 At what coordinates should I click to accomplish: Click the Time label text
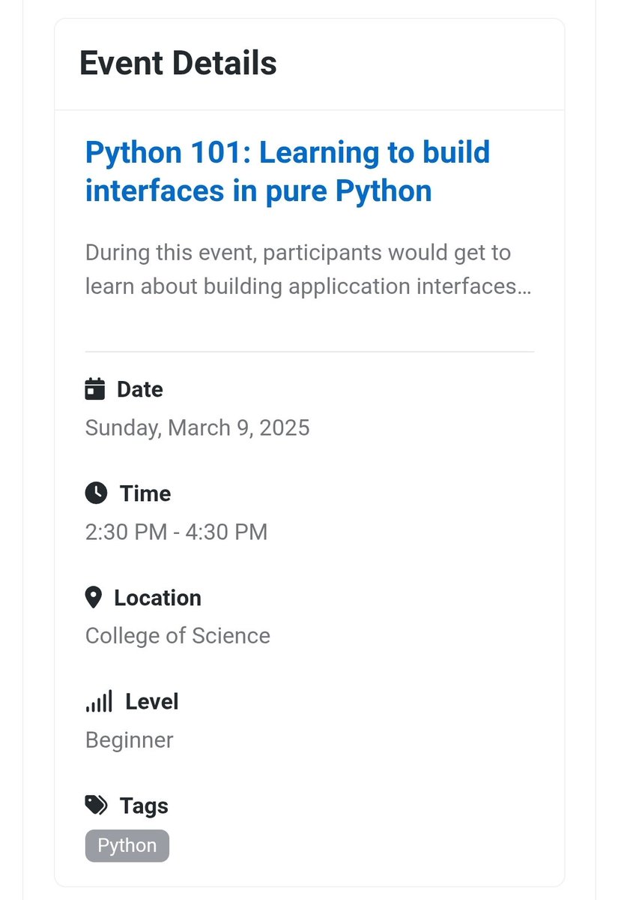coord(145,493)
